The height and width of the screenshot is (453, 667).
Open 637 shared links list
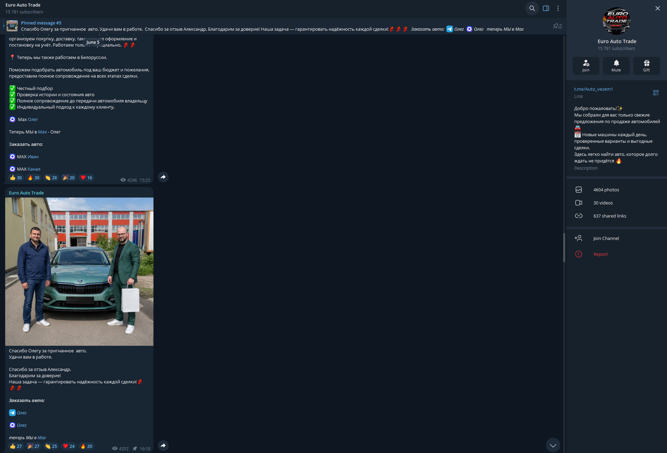[616, 216]
